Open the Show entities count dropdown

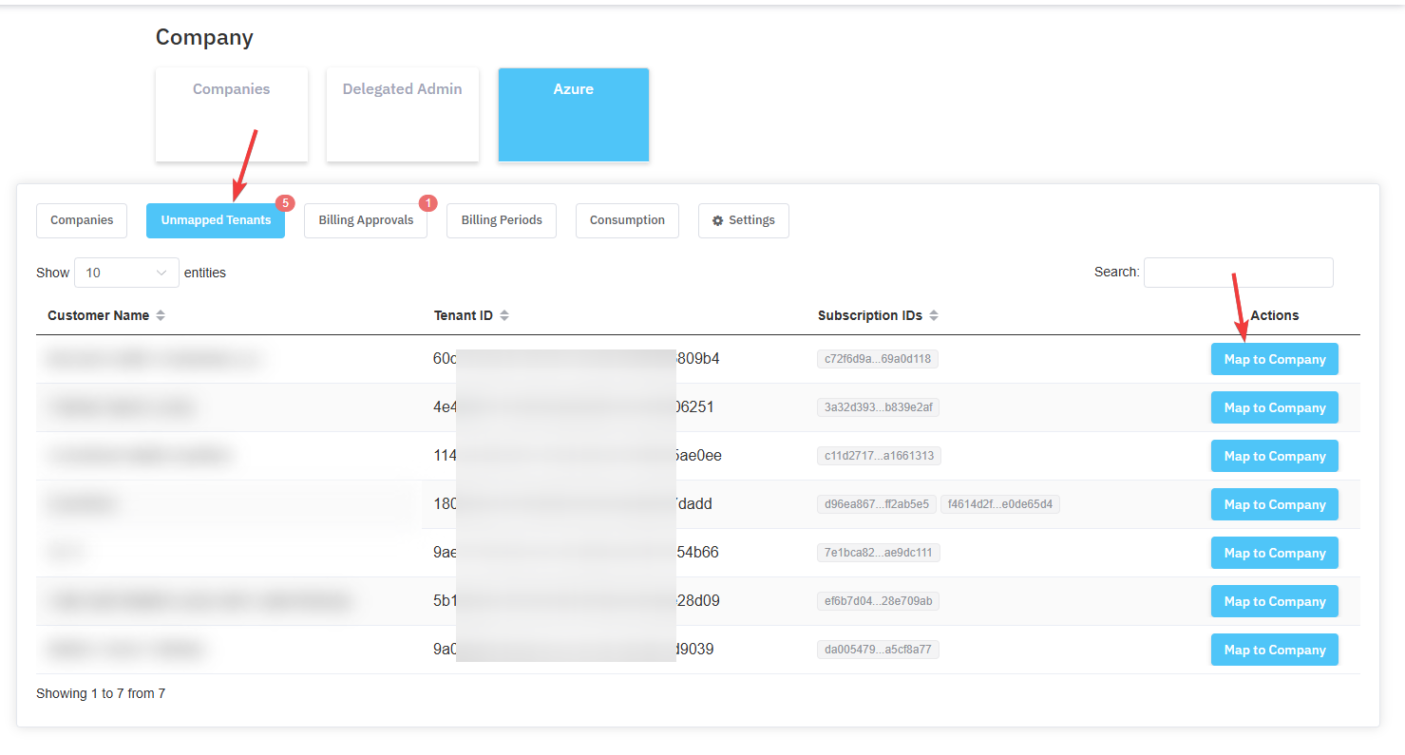126,273
